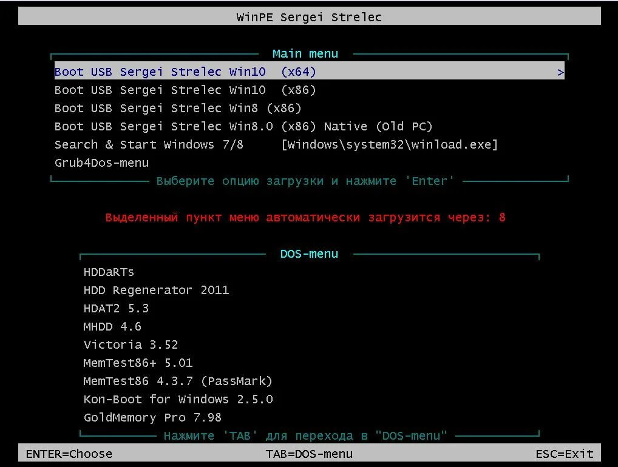Image resolution: width=618 pixels, height=467 pixels.
Task: Open the Grub4Dos-menu entry
Action: (102, 163)
